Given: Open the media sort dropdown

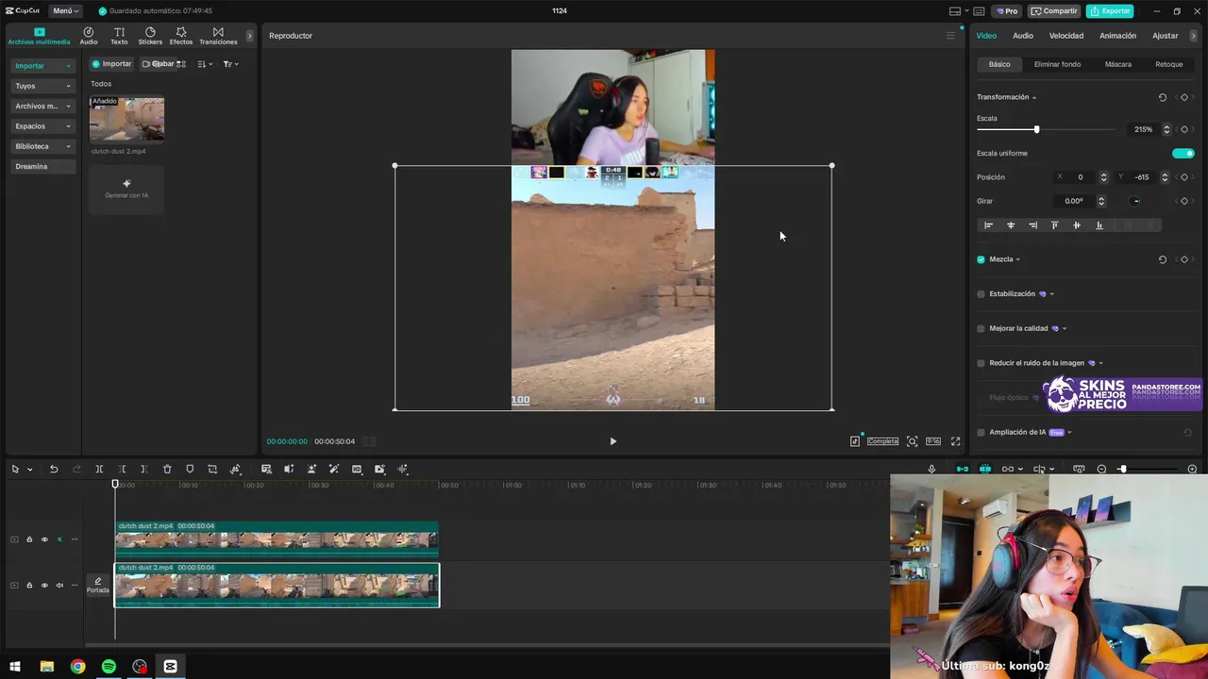Looking at the screenshot, I should coord(205,64).
